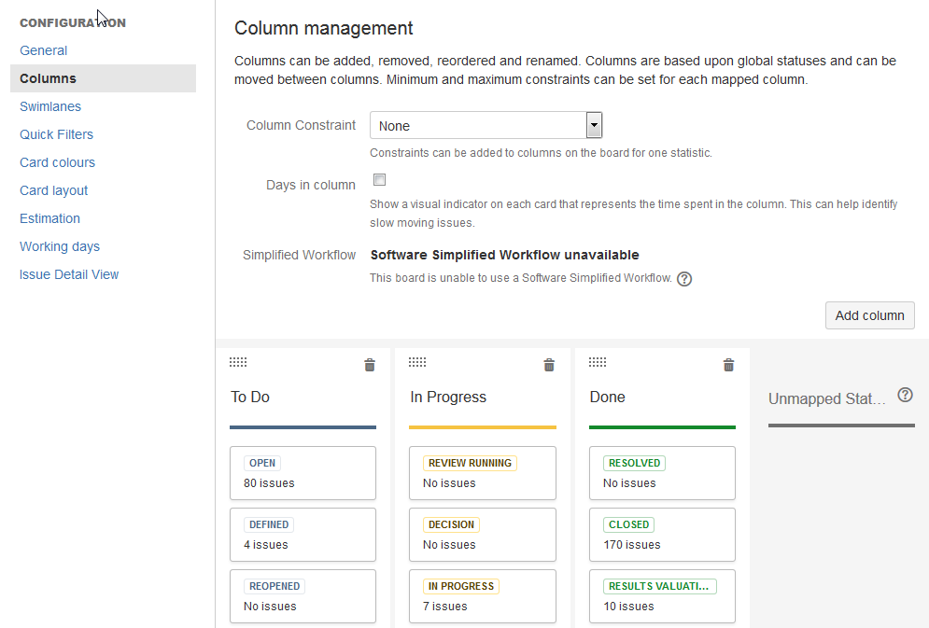Open help icon beside Simplified Workflow message
Image resolution: width=929 pixels, height=628 pixels.
[x=684, y=278]
